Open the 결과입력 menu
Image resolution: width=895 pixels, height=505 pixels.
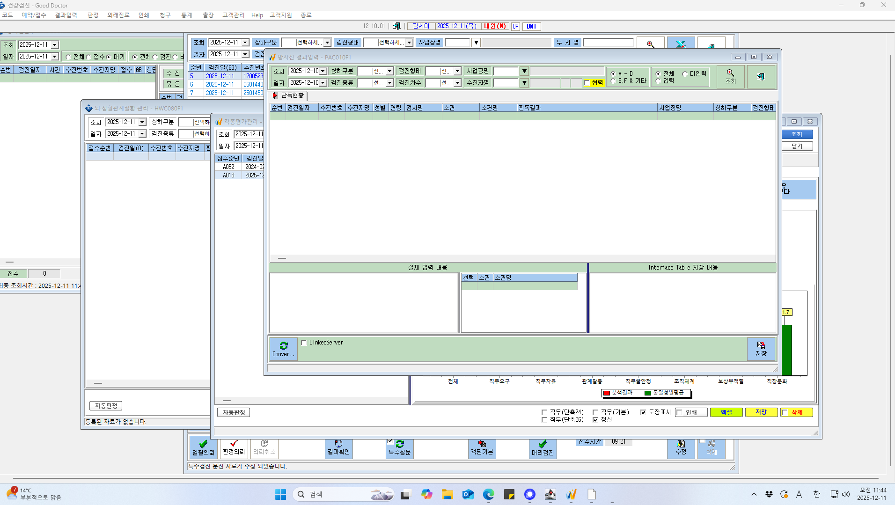pyautogui.click(x=66, y=15)
